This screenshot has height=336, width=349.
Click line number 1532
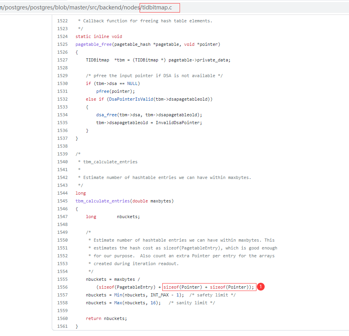click(x=62, y=99)
